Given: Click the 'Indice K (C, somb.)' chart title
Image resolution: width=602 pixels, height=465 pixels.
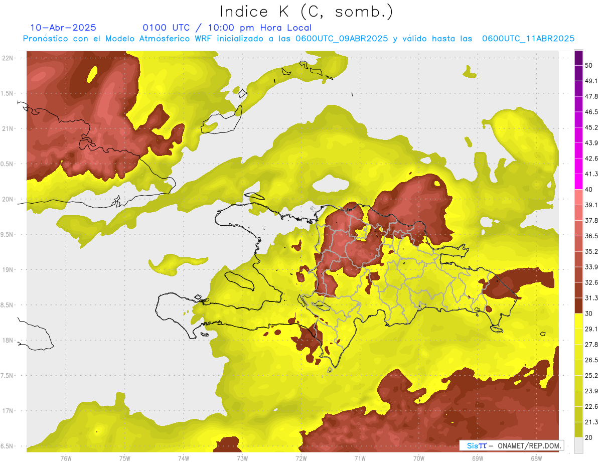Looking at the screenshot, I should point(307,12).
